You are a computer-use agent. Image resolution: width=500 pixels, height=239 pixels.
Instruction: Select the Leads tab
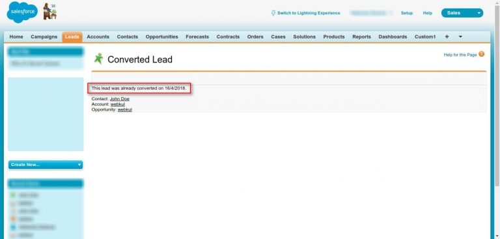click(x=72, y=36)
